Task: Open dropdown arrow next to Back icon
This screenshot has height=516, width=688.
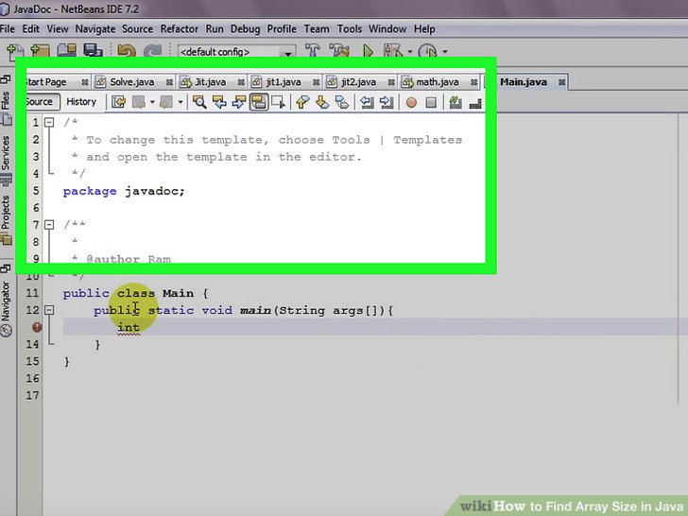Action: click(152, 102)
